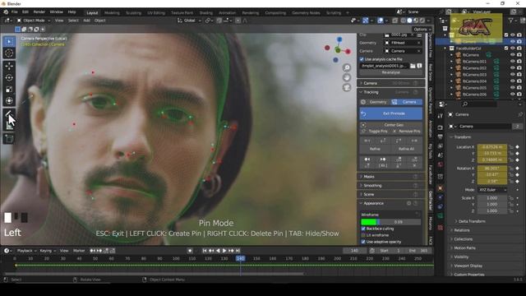Select the Add Cube tool
The image size is (526, 296).
click(x=9, y=139)
